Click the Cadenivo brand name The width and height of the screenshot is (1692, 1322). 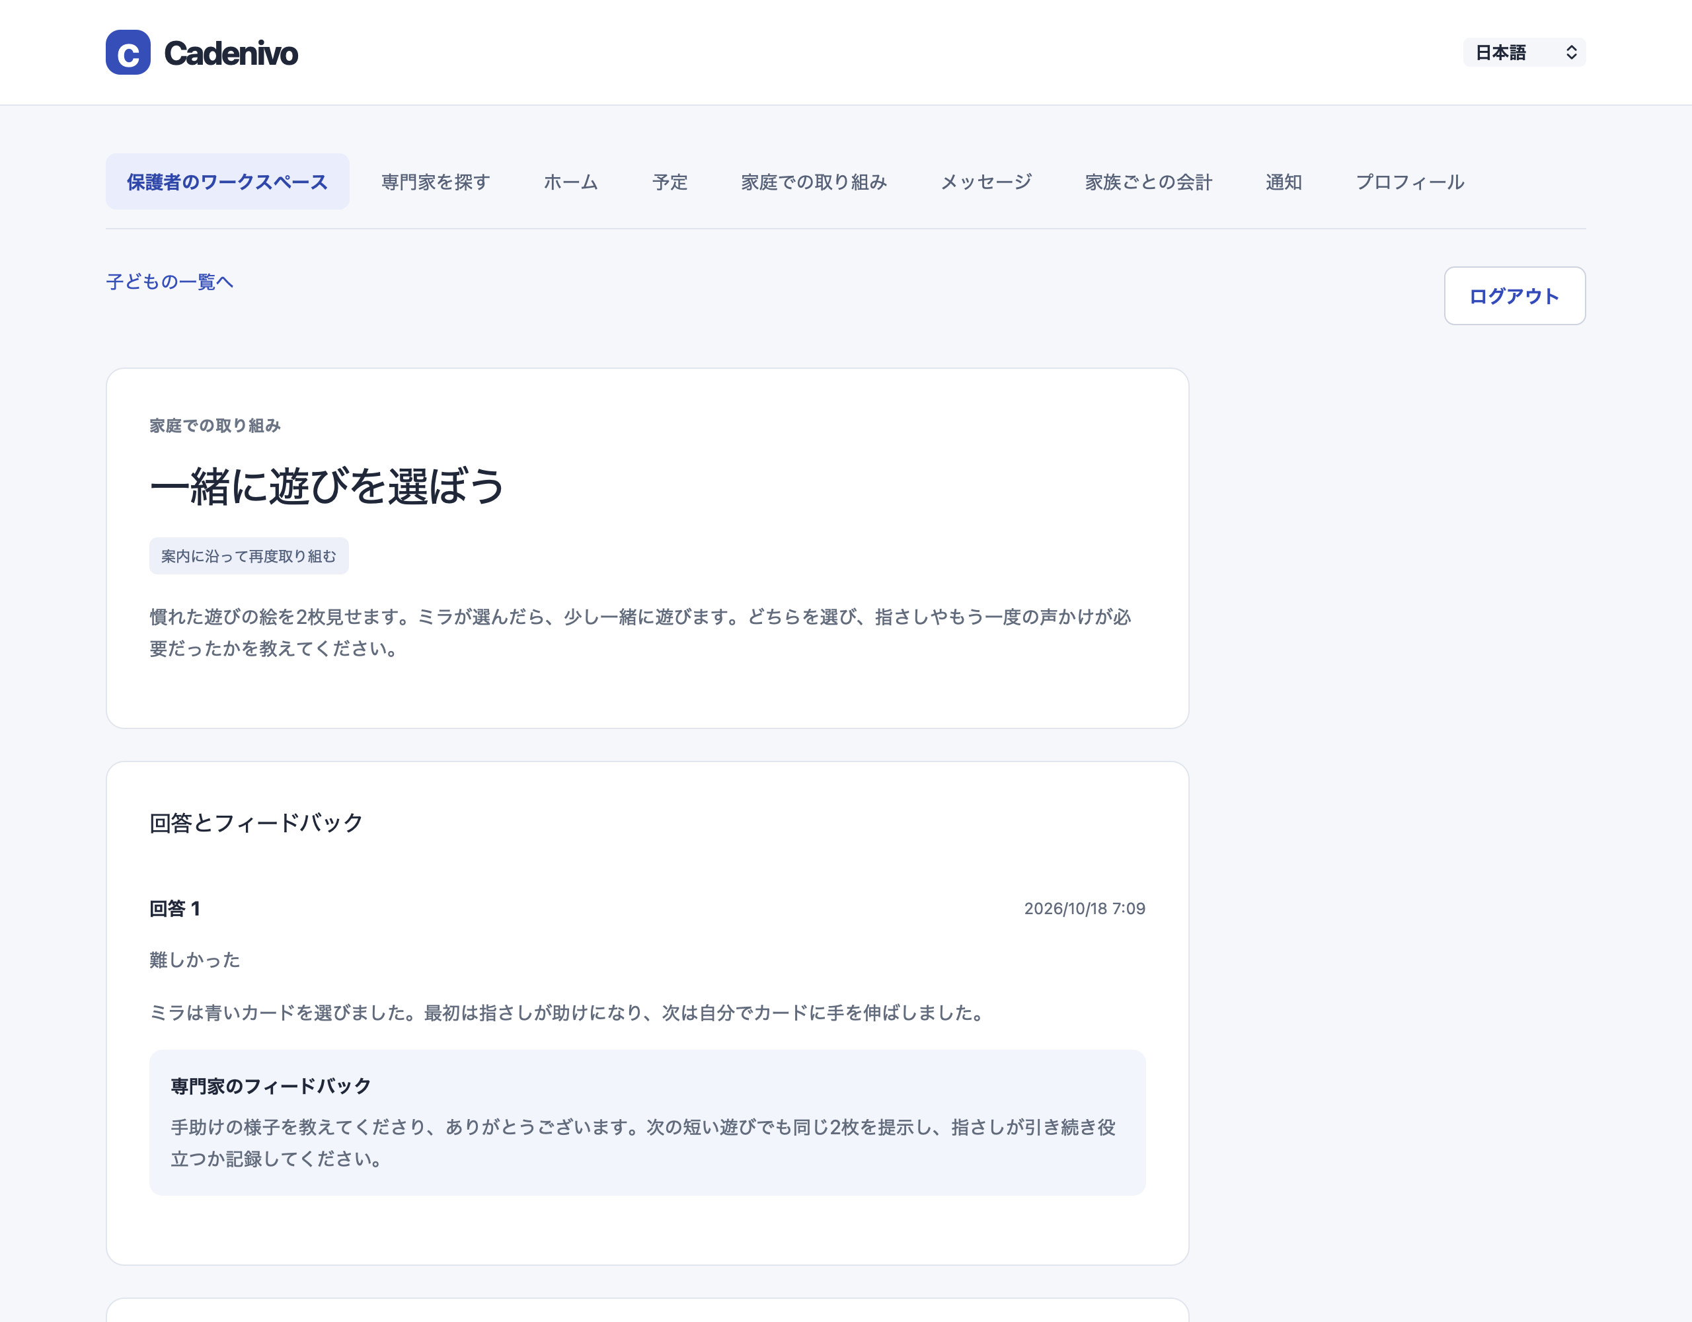tap(231, 54)
